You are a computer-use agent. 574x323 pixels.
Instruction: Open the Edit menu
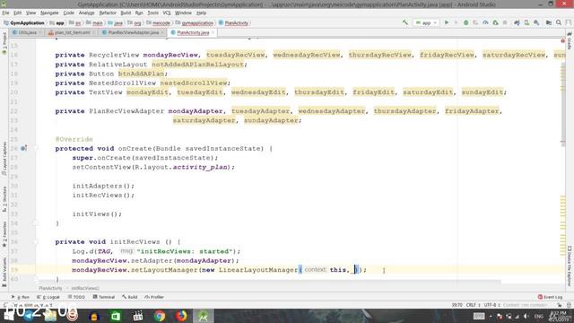click(x=17, y=13)
